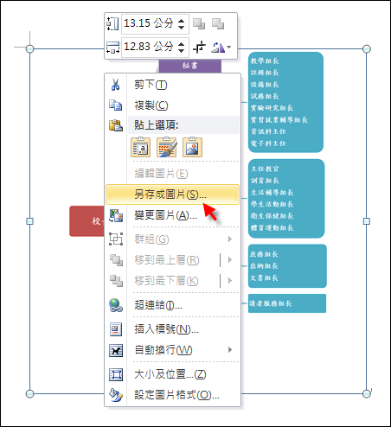Click 體育運動組長 text in chart
391x427 pixels.
pos(272,227)
